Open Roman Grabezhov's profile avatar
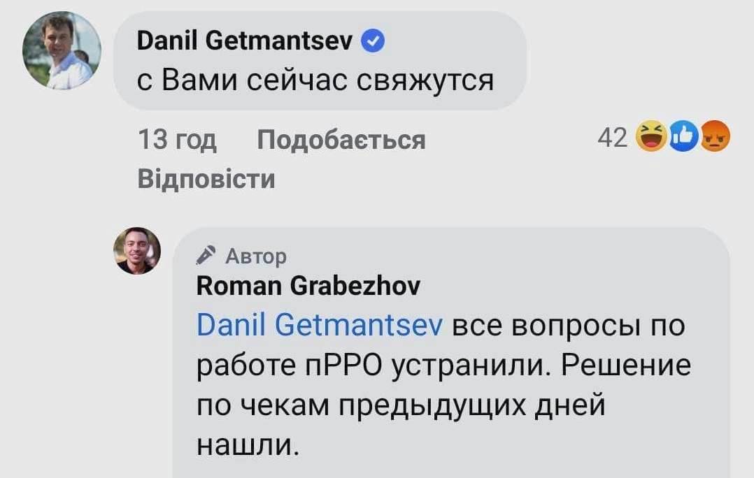 [x=138, y=250]
